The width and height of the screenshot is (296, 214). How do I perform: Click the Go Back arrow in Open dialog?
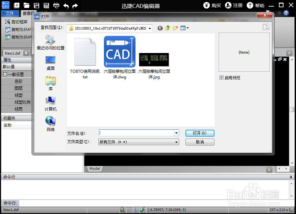(x=160, y=28)
